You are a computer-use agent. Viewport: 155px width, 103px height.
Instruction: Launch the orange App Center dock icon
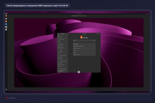tap(6, 21)
